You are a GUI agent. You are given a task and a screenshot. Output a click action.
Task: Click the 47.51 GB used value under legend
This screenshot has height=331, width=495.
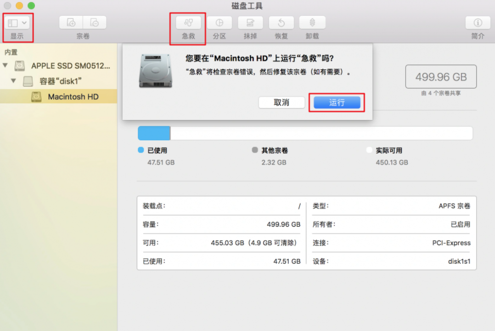[161, 162]
